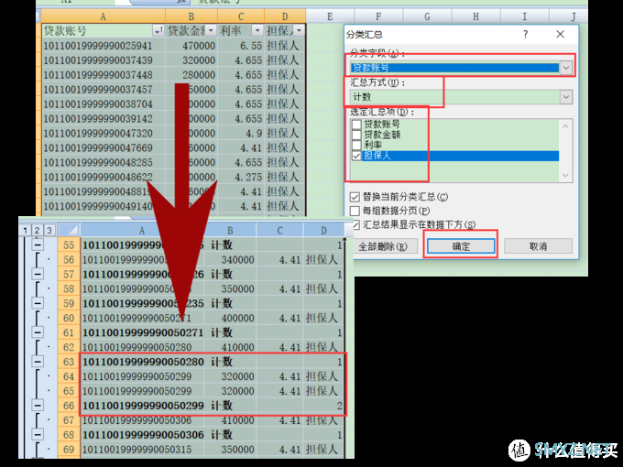Select row header 69
This screenshot has height=467, width=623.
pos(69,450)
